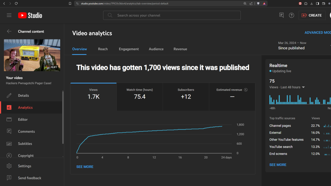Click the search magnifier icon
Screen dimensions: 331x186
[110, 15]
